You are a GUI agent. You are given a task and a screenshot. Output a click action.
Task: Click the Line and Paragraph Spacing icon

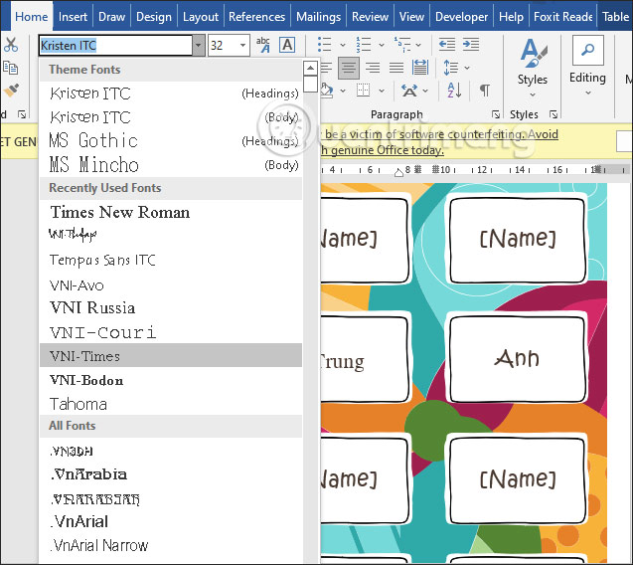pos(450,68)
